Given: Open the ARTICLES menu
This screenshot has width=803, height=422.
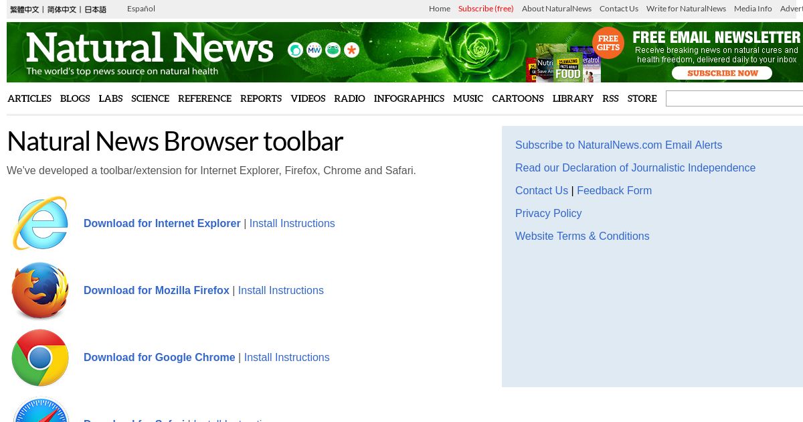Looking at the screenshot, I should [29, 98].
